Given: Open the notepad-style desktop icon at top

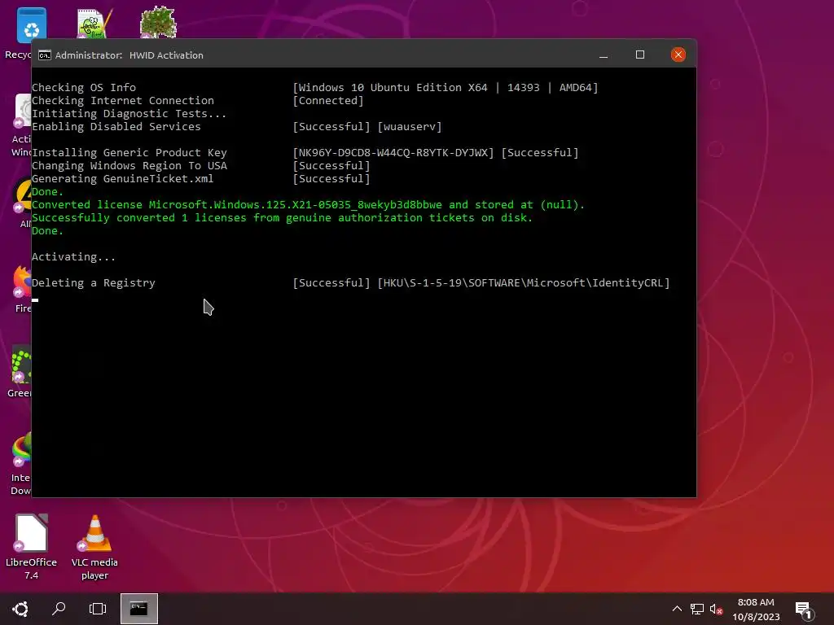Looking at the screenshot, I should tap(94, 24).
